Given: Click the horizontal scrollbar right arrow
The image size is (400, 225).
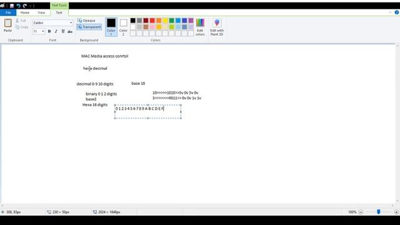Looking at the screenshot, I should tap(393, 206).
